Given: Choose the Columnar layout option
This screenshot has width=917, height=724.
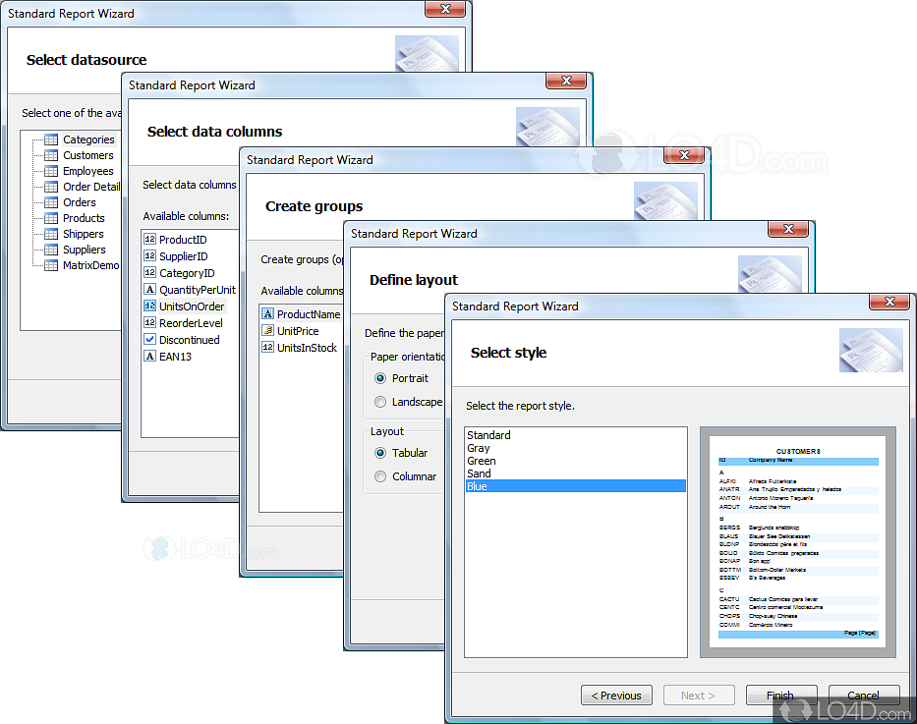Looking at the screenshot, I should tap(380, 476).
